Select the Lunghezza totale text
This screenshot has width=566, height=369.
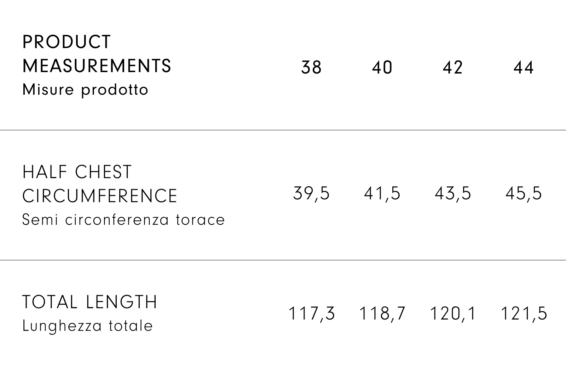[x=87, y=326]
